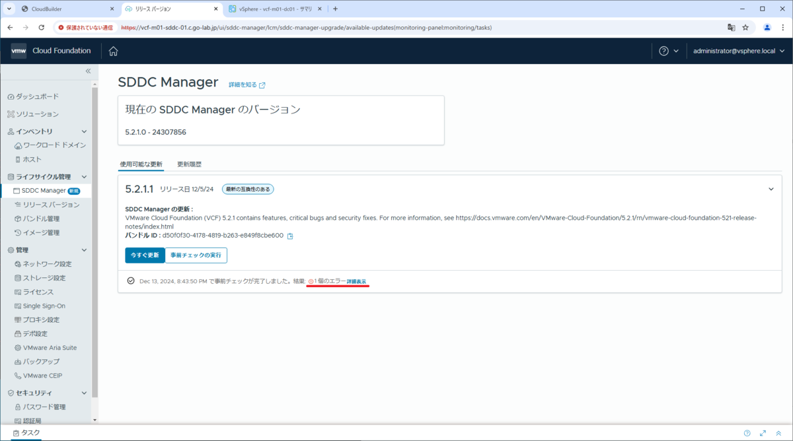Click the help icon in the Tasks panel bar
Image resolution: width=793 pixels, height=441 pixels.
click(x=747, y=433)
